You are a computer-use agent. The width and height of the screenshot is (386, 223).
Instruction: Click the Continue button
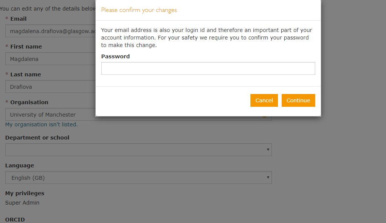[x=298, y=100]
